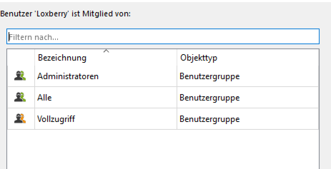
Task: Toggle sort order with the header caret
Action: (x=106, y=51)
